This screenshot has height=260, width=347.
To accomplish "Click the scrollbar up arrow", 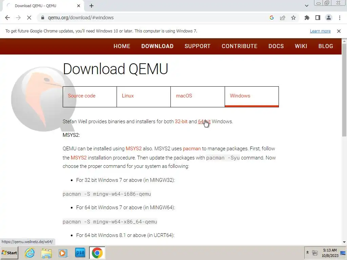I will click(x=344, y=41).
